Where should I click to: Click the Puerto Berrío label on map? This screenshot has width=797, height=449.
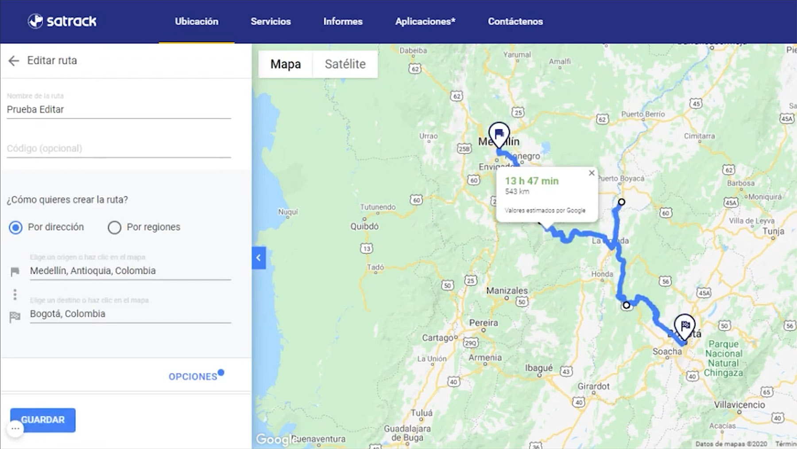[643, 114]
